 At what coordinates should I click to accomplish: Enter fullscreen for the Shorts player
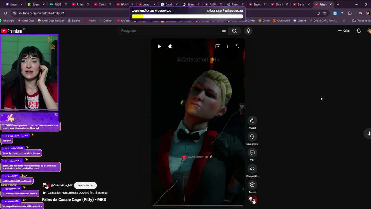pyautogui.click(x=237, y=46)
